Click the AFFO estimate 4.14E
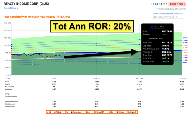 pyautogui.click(x=139, y=82)
